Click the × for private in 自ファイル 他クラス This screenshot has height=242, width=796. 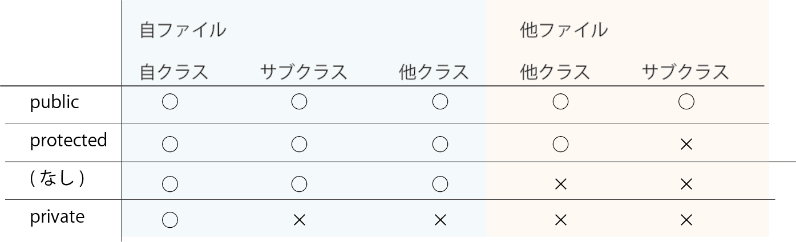coord(440,220)
